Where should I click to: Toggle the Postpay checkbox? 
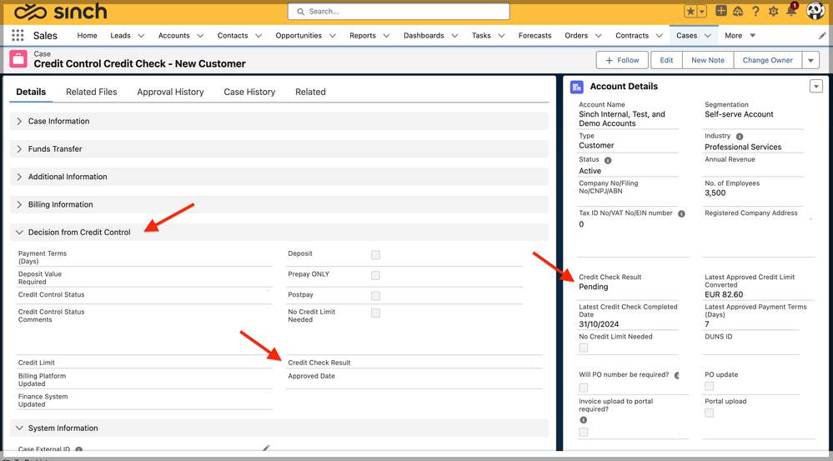coord(375,296)
